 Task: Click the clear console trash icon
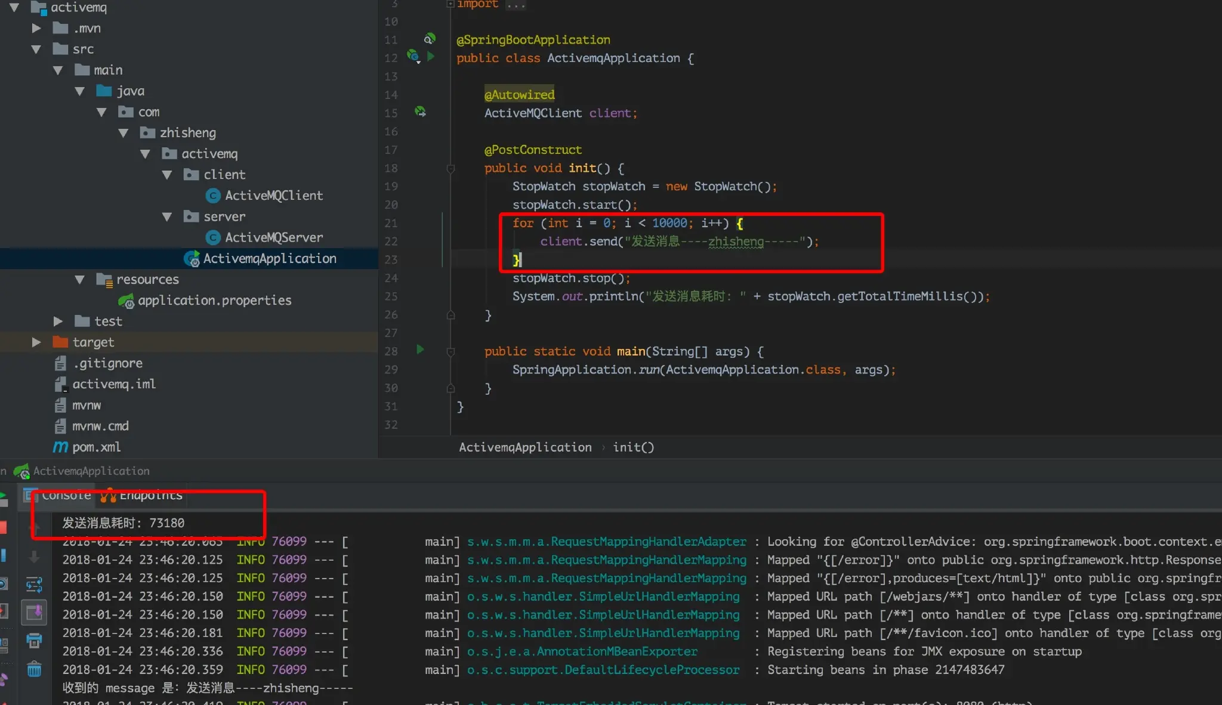tap(34, 669)
